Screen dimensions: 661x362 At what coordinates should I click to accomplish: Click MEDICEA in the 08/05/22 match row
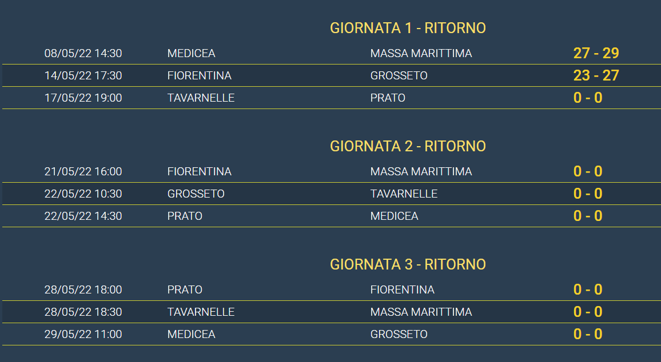point(192,54)
